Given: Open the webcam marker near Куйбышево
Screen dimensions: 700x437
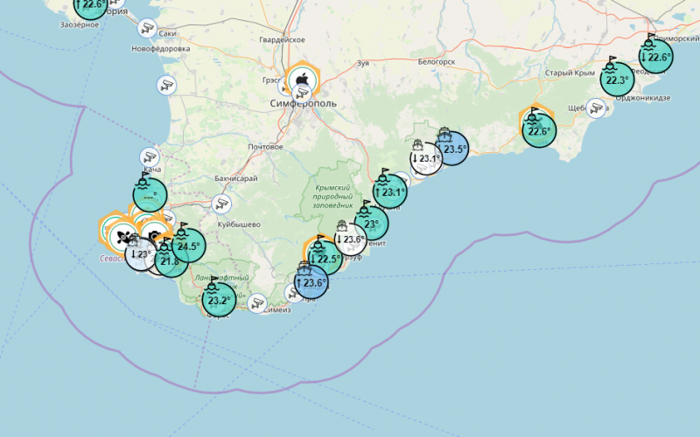Looking at the screenshot, I should (x=221, y=204).
